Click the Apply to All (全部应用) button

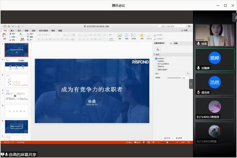(x=167, y=138)
